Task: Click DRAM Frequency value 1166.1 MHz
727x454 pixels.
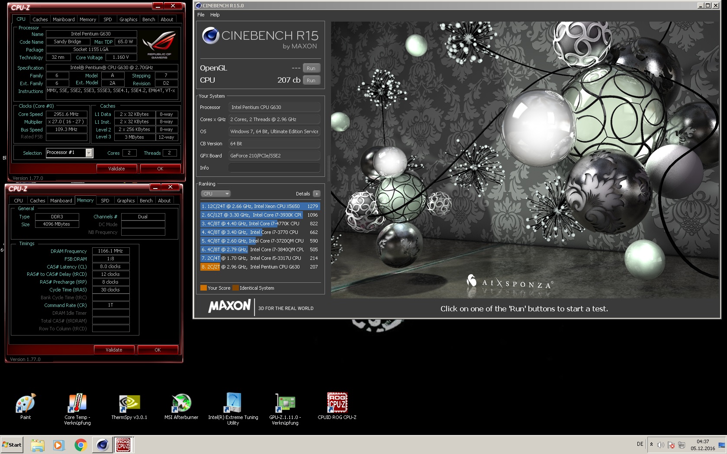Action: tap(110, 251)
